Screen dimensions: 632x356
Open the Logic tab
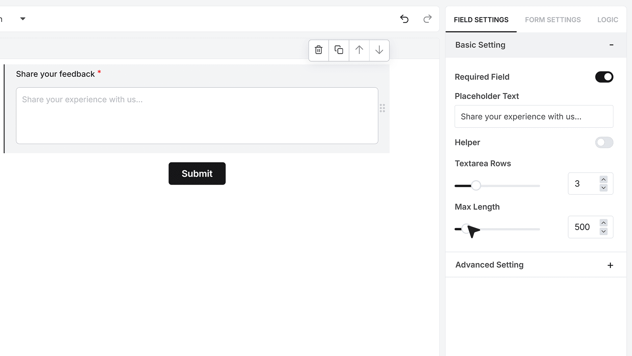point(608,20)
